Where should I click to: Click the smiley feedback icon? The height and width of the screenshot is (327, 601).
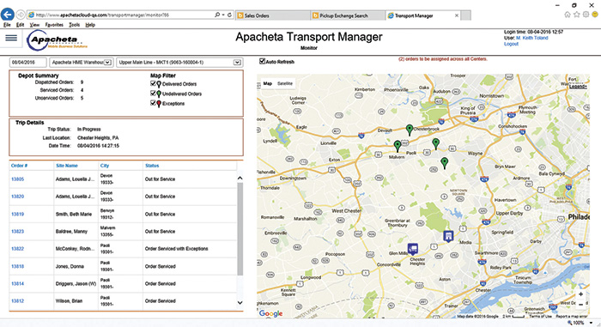tap(595, 15)
